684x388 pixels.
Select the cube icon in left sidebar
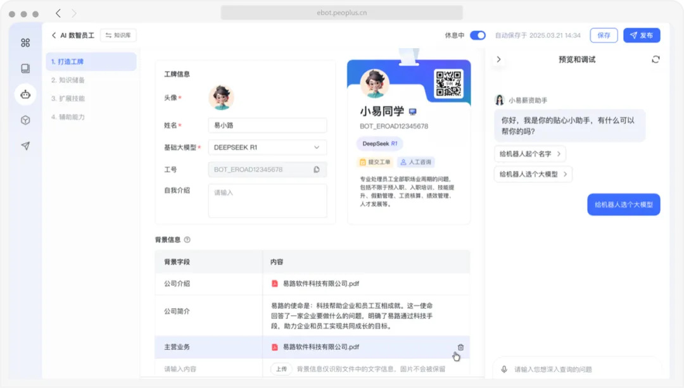pos(25,120)
